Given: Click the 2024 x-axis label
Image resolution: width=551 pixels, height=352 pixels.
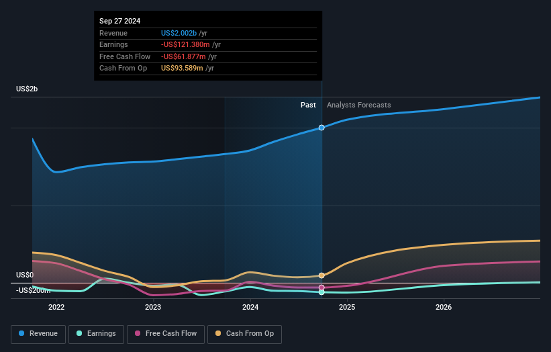Looking at the screenshot, I should pyautogui.click(x=250, y=308).
